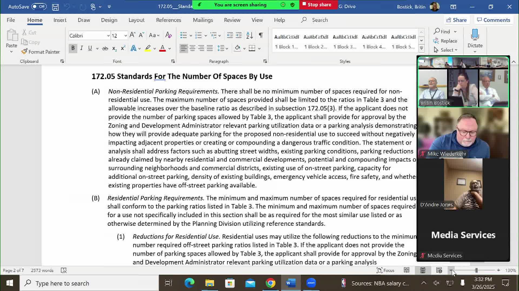Viewport: 519px width, 291px height.
Task: Click the Show/Hide paragraph marks icon
Action: pyautogui.click(x=261, y=35)
